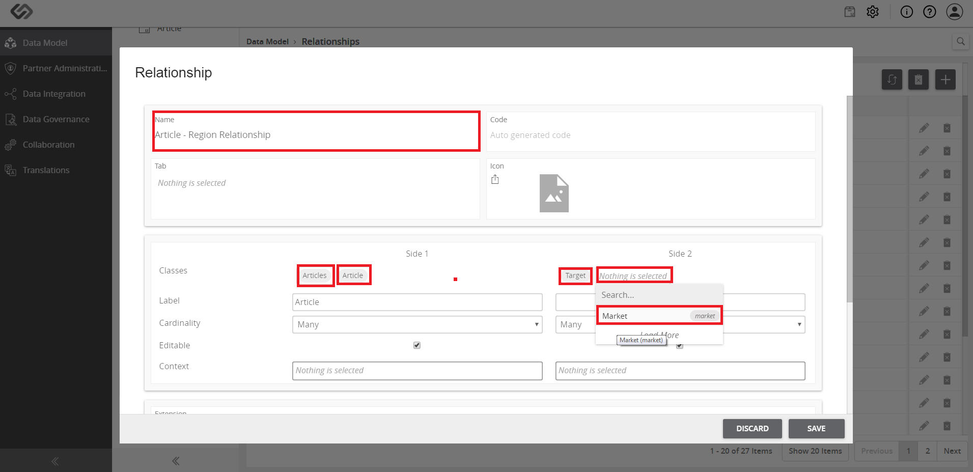Click the Article class chip on Side 1
The height and width of the screenshot is (472, 973).
tap(353, 275)
